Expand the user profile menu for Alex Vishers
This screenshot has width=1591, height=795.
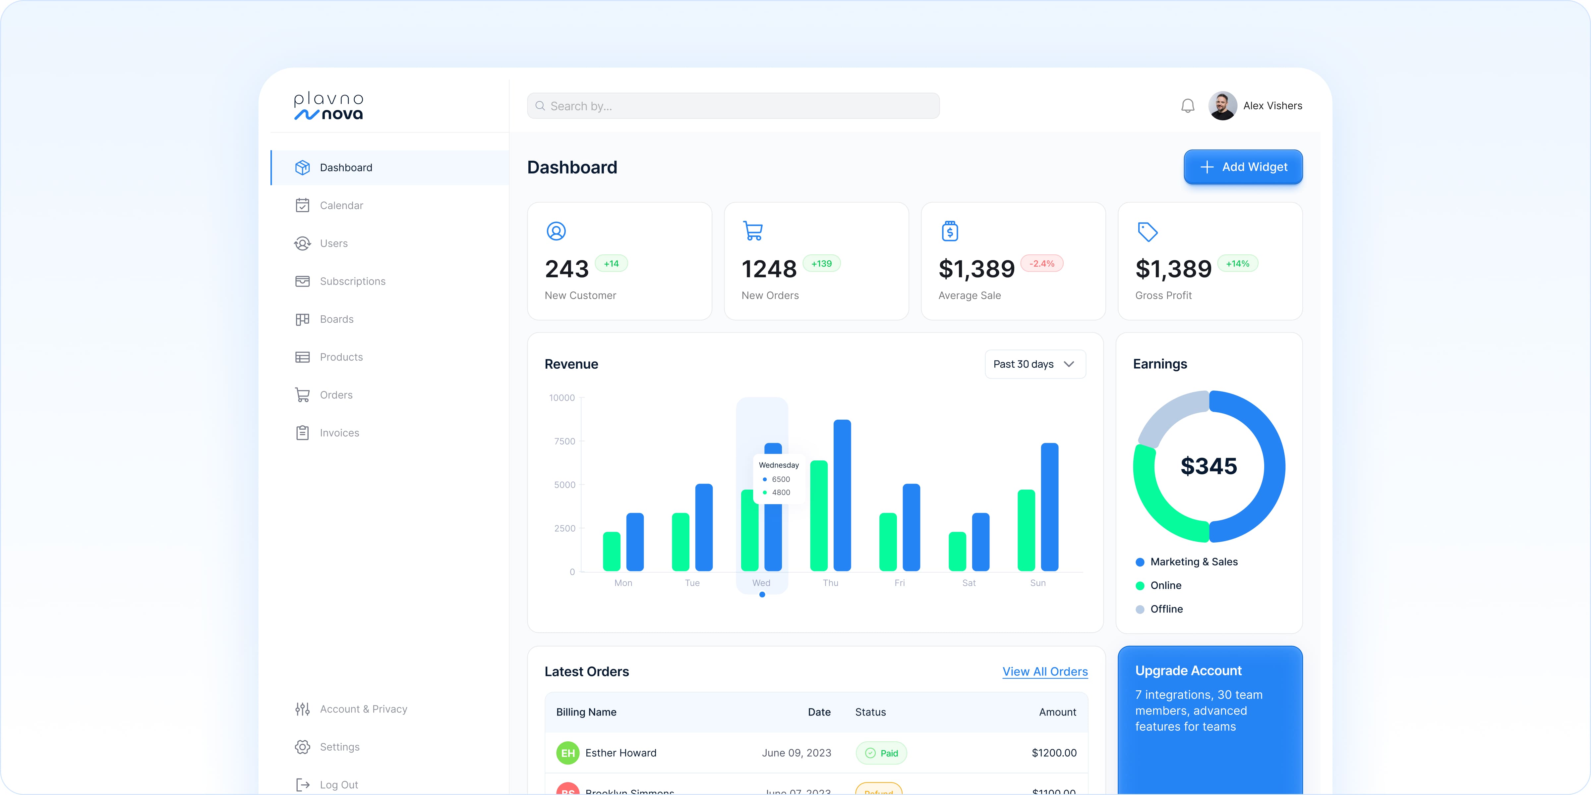[x=1256, y=106]
